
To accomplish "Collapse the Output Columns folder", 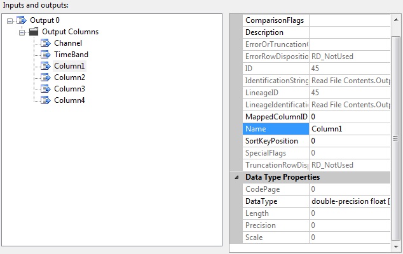I will (22, 32).
